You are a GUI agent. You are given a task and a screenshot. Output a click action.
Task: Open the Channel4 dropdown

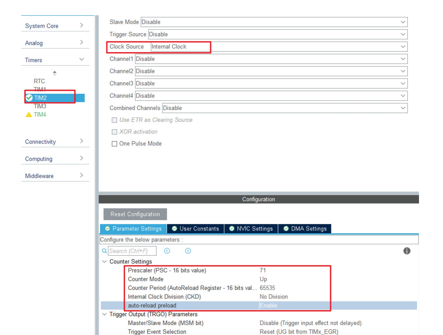[271, 96]
